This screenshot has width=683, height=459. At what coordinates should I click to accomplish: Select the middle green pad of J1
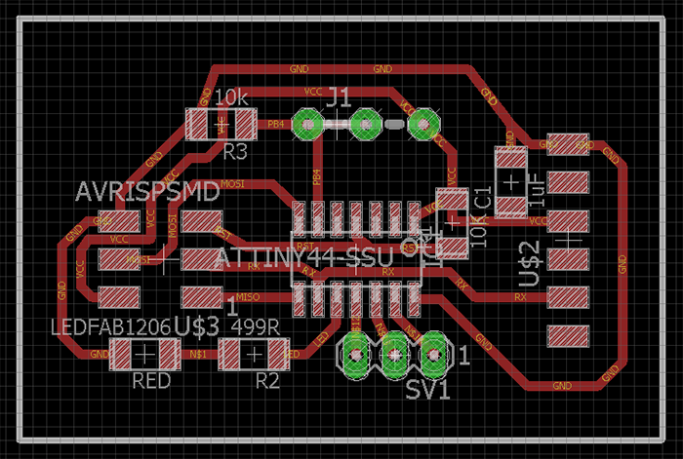coord(366,125)
